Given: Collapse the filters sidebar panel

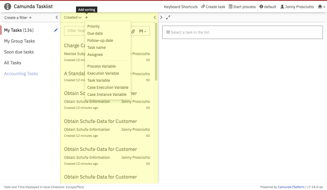Looking at the screenshot, I should point(57,17).
